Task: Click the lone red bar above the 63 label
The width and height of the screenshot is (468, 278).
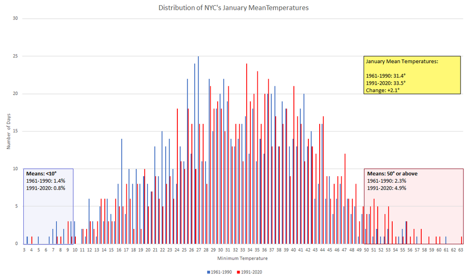Action: point(461,240)
